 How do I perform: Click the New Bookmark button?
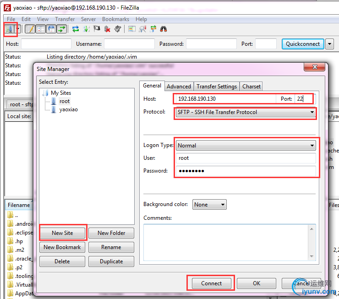point(62,247)
